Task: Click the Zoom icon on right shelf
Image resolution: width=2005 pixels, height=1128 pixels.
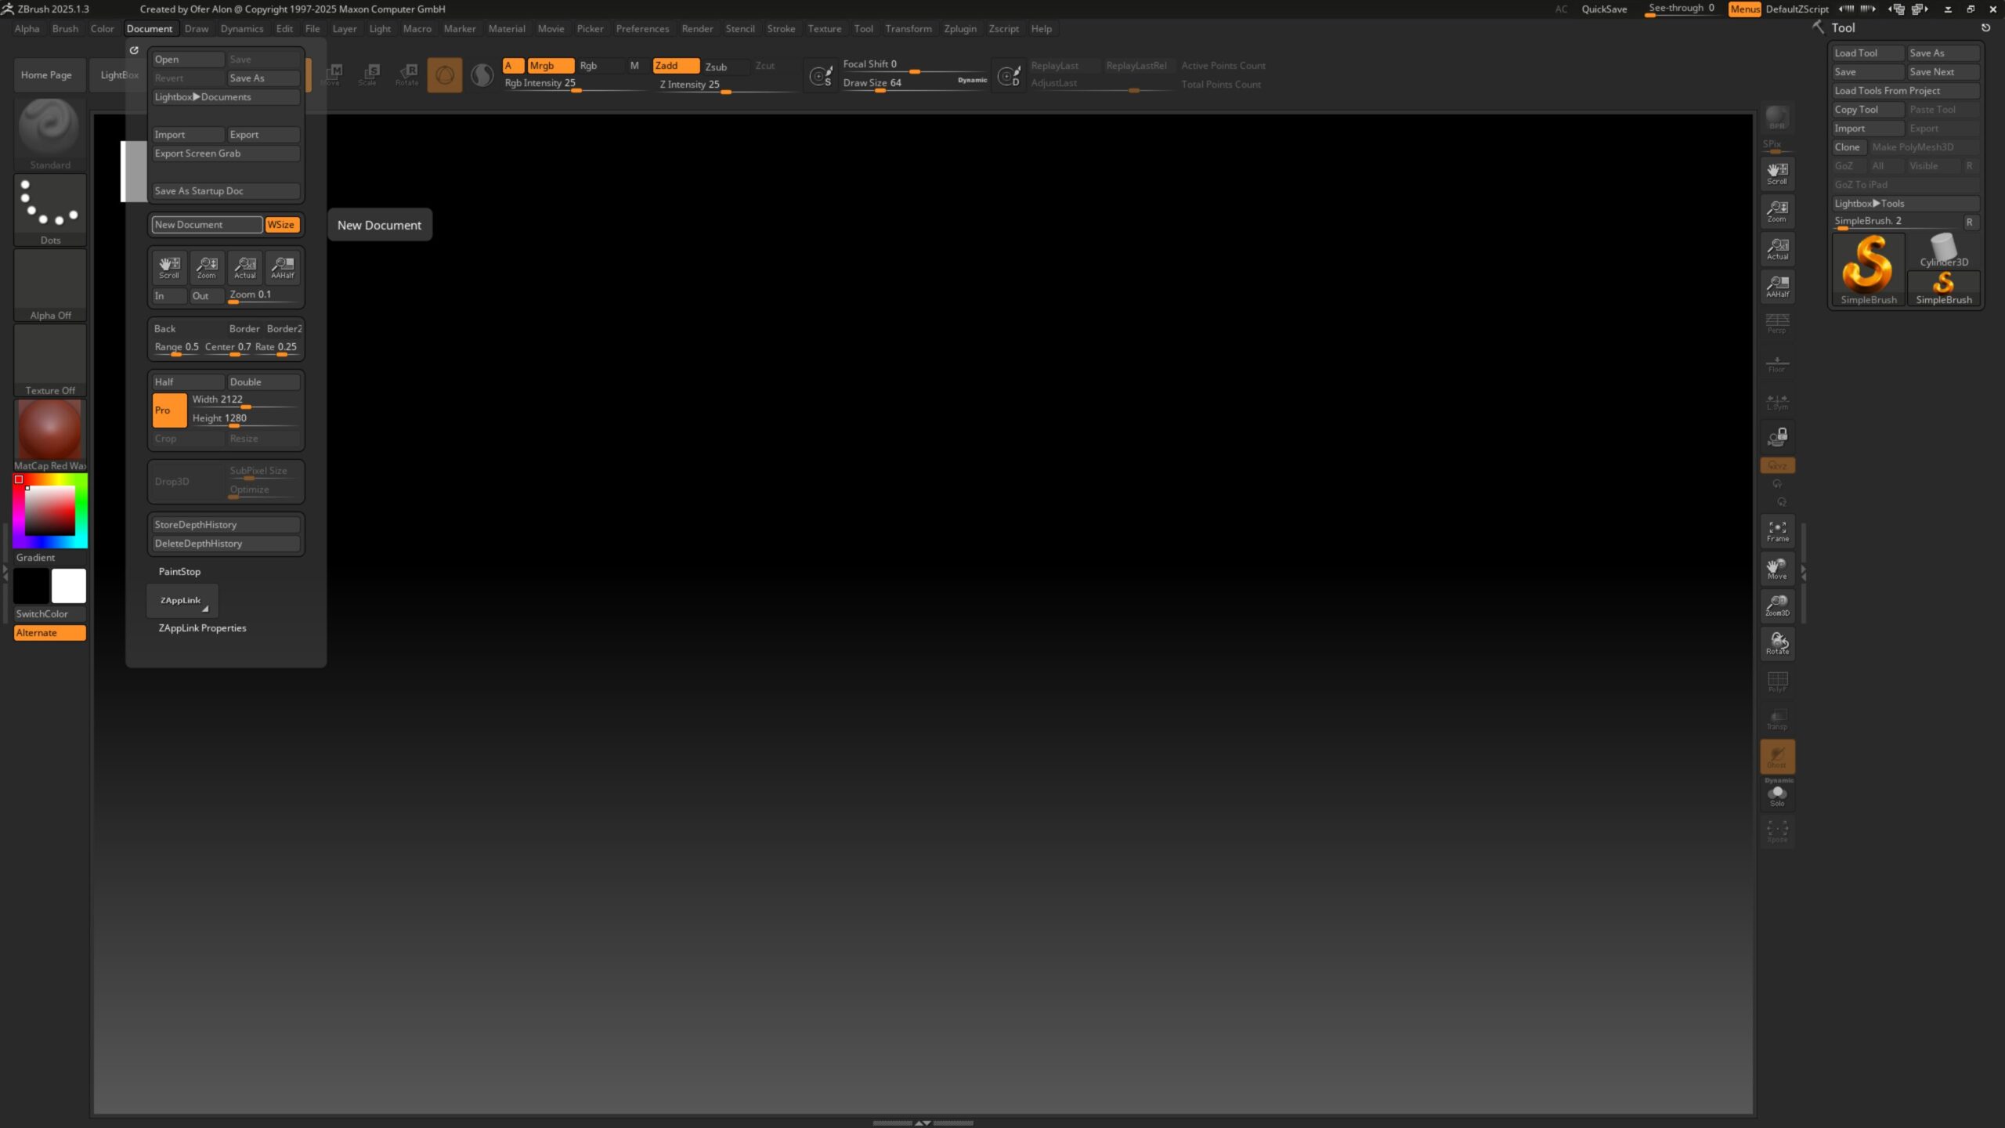Action: pyautogui.click(x=1777, y=211)
